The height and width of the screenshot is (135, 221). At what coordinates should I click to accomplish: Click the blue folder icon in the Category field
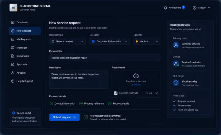93,41
